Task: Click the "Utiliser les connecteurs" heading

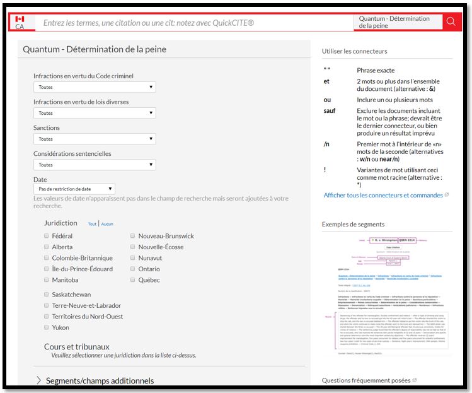Action: tap(355, 51)
